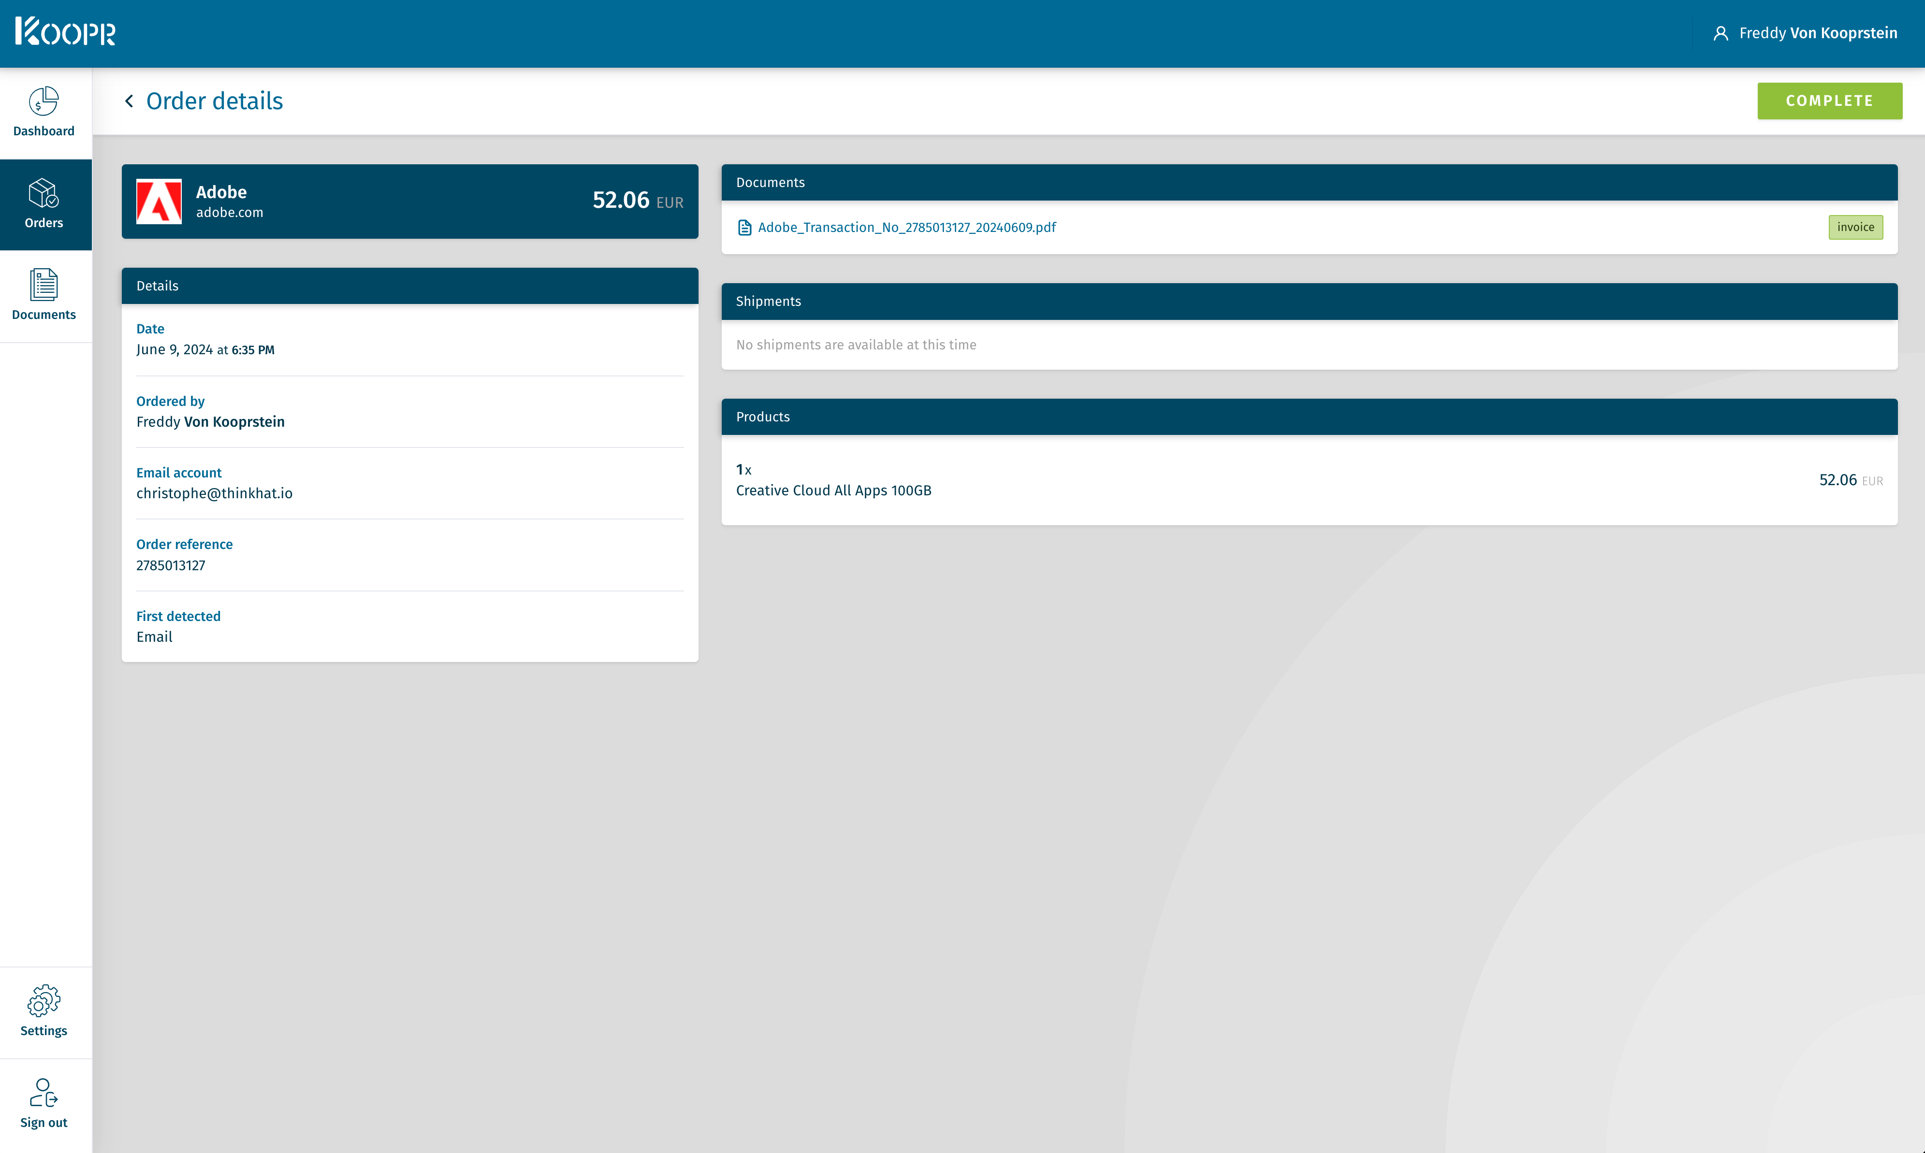
Task: Click the Order details heading
Action: (215, 101)
